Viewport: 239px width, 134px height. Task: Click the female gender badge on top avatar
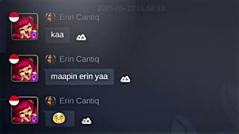click(34, 36)
